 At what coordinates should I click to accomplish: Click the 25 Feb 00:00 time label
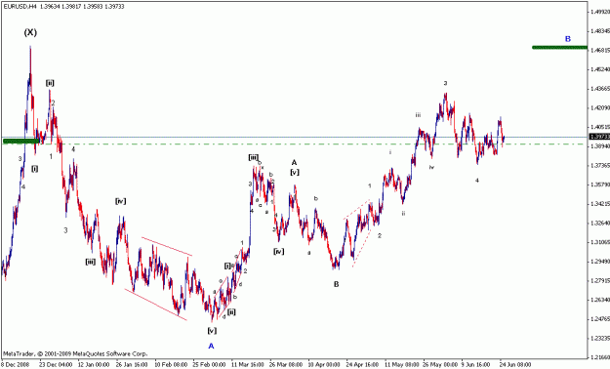[209, 365]
